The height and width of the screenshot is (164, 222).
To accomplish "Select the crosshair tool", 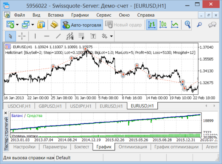I will [22, 36].
